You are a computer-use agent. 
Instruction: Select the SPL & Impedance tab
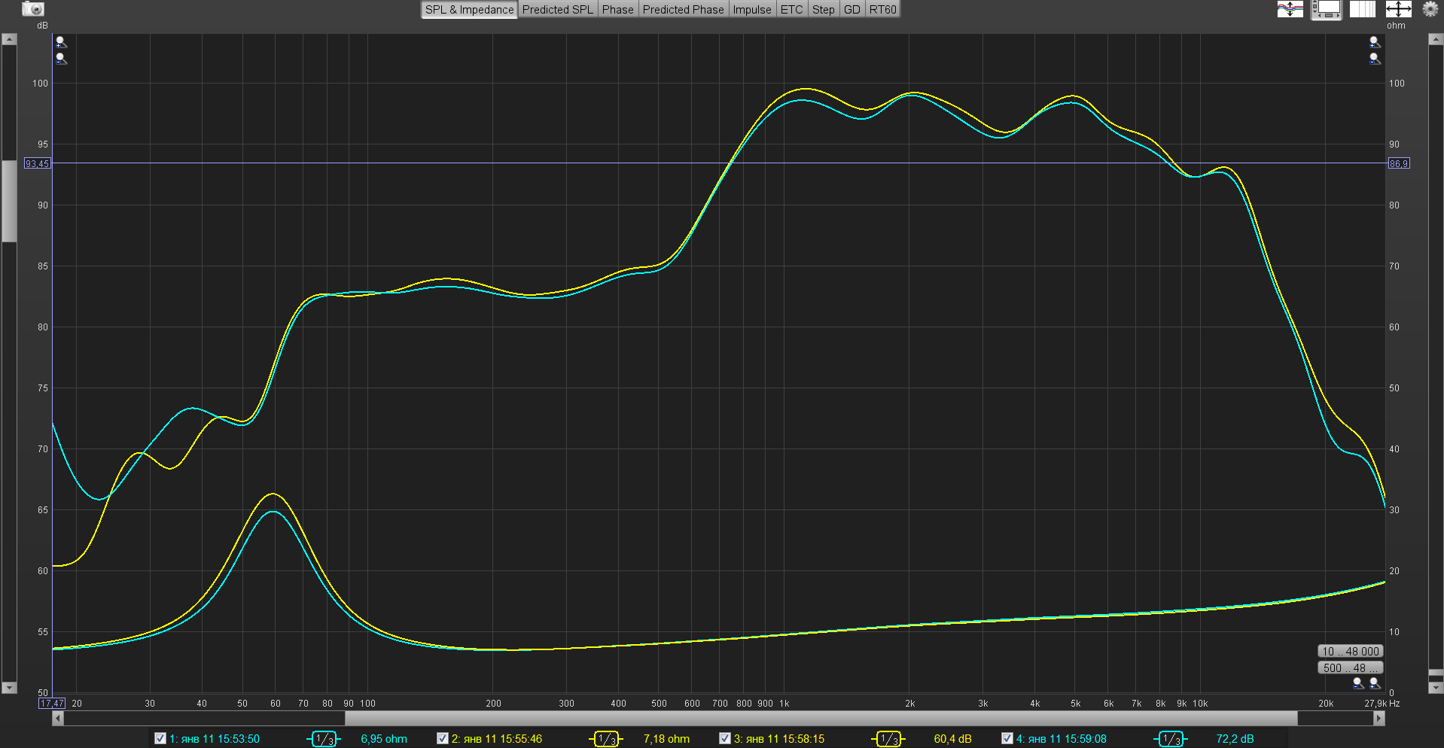pyautogui.click(x=469, y=10)
